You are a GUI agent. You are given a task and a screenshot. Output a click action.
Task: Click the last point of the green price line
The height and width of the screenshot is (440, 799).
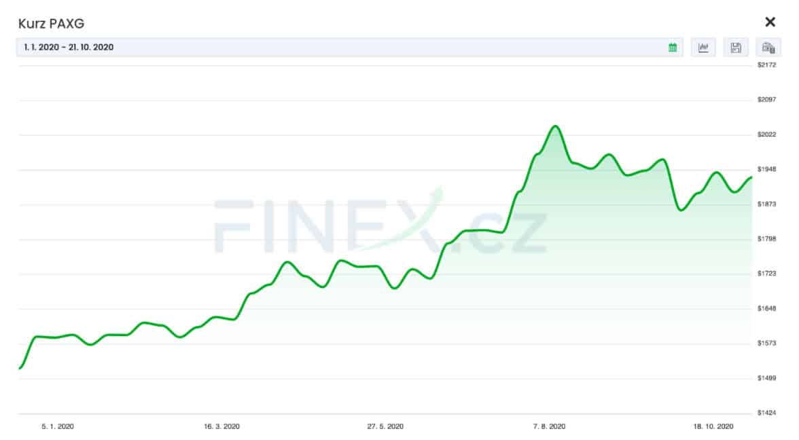click(751, 177)
